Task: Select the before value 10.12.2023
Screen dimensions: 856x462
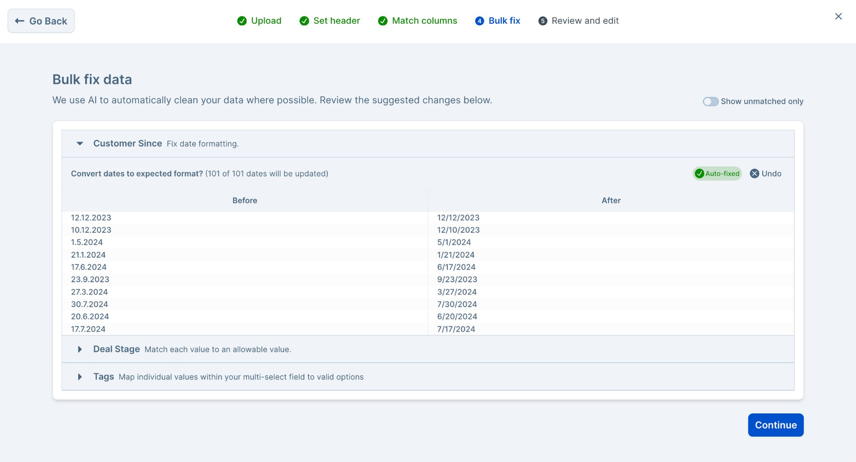Action: pos(91,230)
